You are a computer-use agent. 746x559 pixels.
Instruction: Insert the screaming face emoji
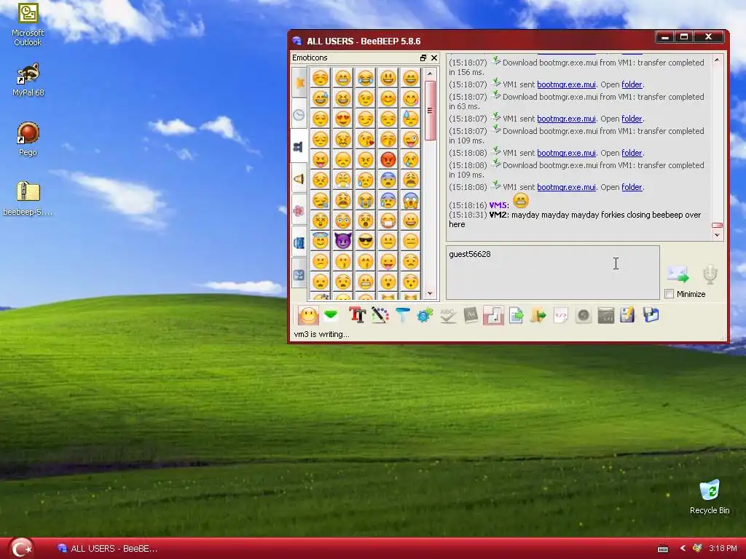click(411, 200)
